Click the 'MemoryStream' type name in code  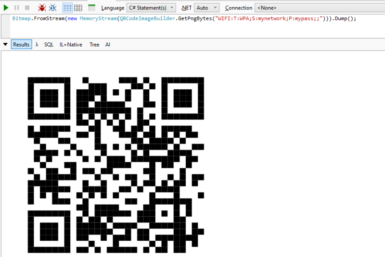pyautogui.click(x=98, y=19)
